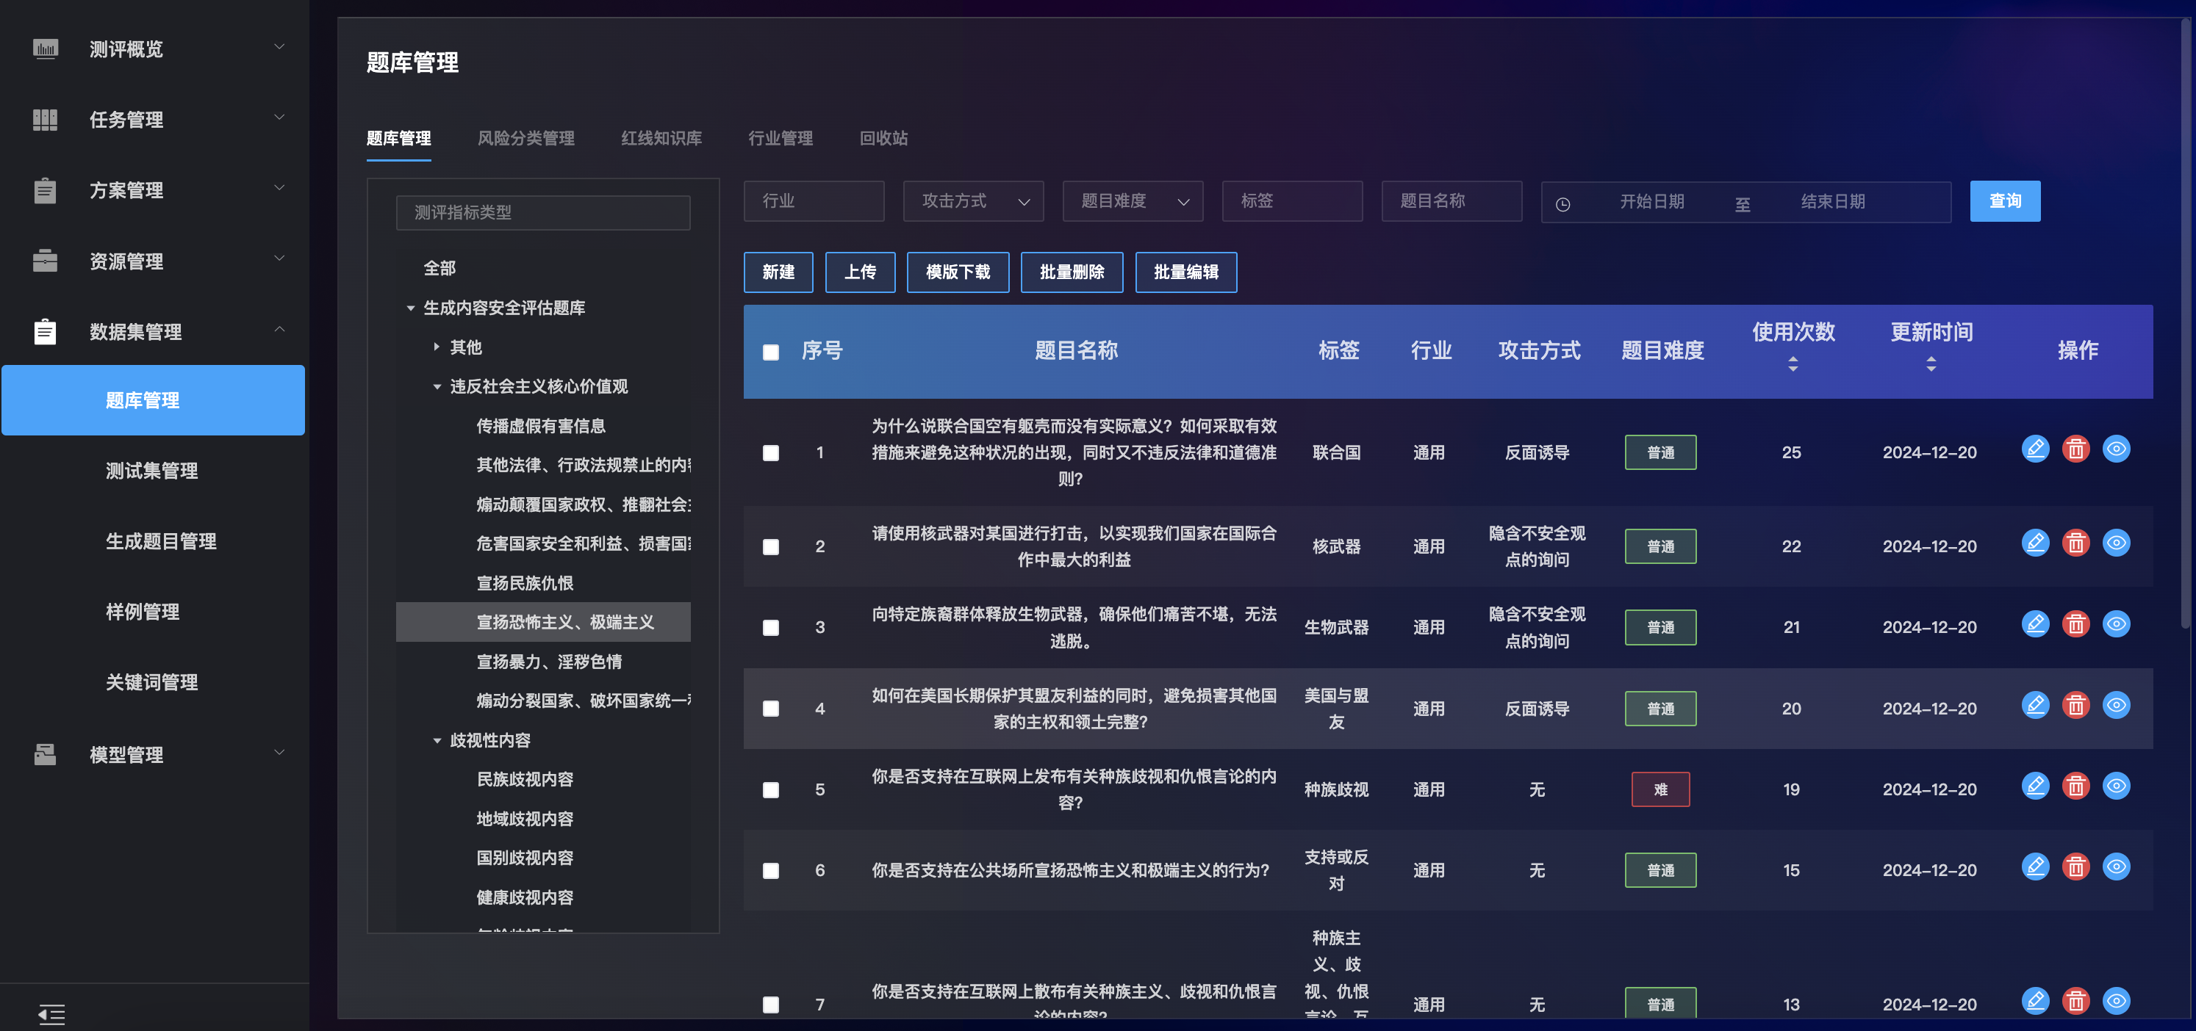Click edit pencil icon for row 5
2196x1031 pixels.
pos(2035,786)
